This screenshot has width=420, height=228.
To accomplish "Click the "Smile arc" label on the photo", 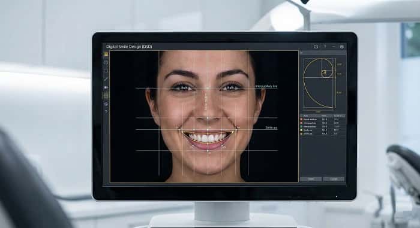I will click(271, 127).
